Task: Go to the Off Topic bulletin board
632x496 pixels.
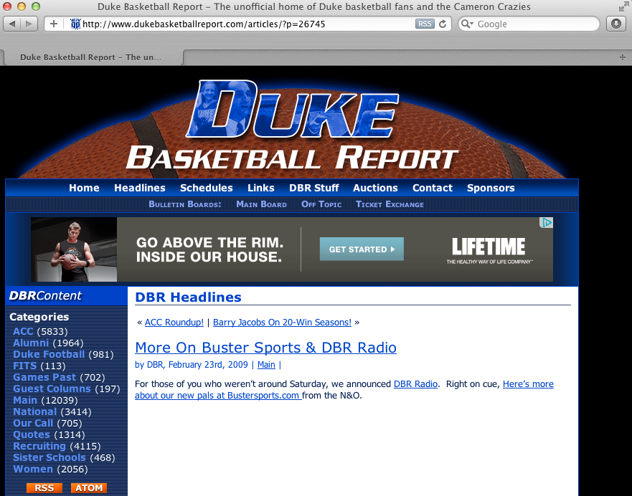Action: (321, 204)
